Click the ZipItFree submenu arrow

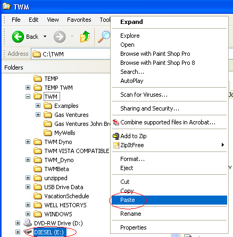coord(223,145)
